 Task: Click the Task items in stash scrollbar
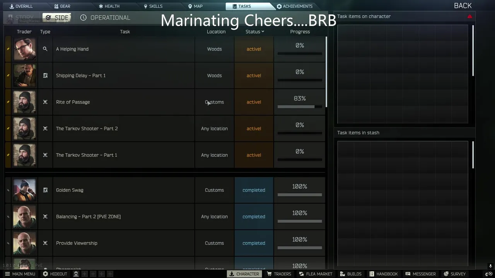point(472,155)
